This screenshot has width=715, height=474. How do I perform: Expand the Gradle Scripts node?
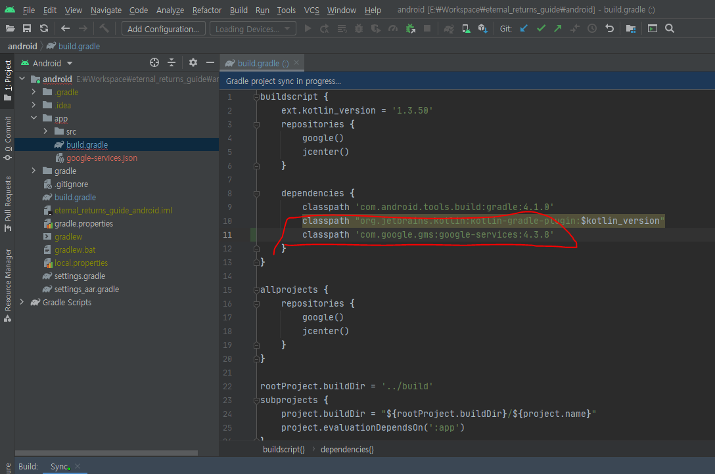point(22,303)
